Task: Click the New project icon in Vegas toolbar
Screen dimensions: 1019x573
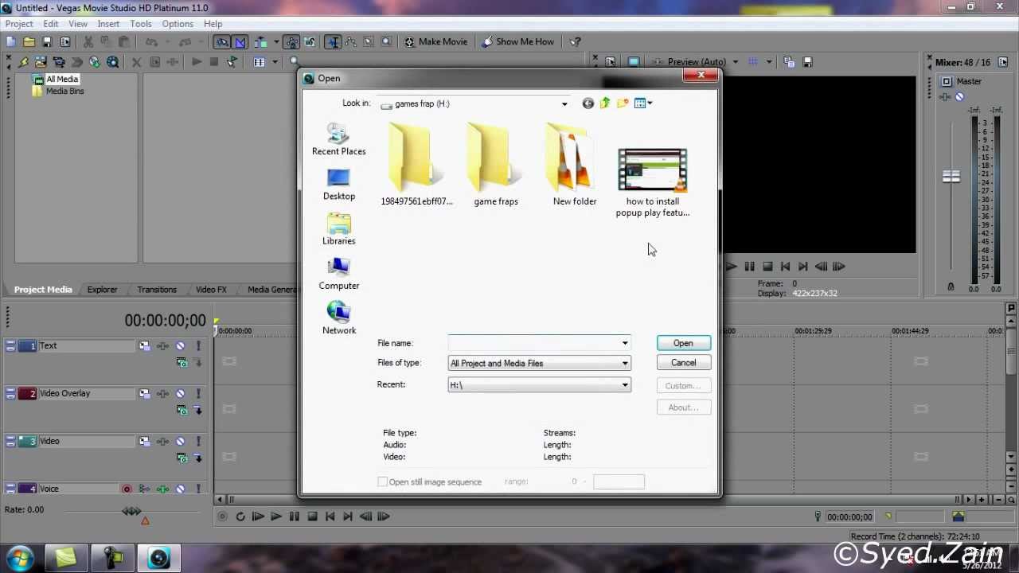Action: [x=11, y=41]
